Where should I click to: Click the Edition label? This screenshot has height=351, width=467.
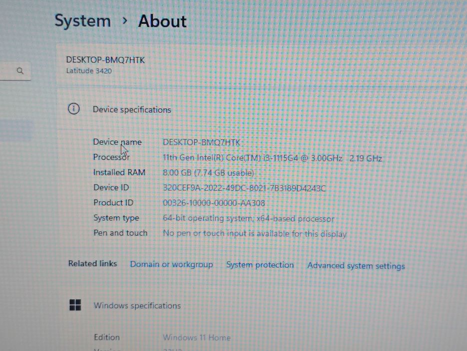tap(107, 337)
